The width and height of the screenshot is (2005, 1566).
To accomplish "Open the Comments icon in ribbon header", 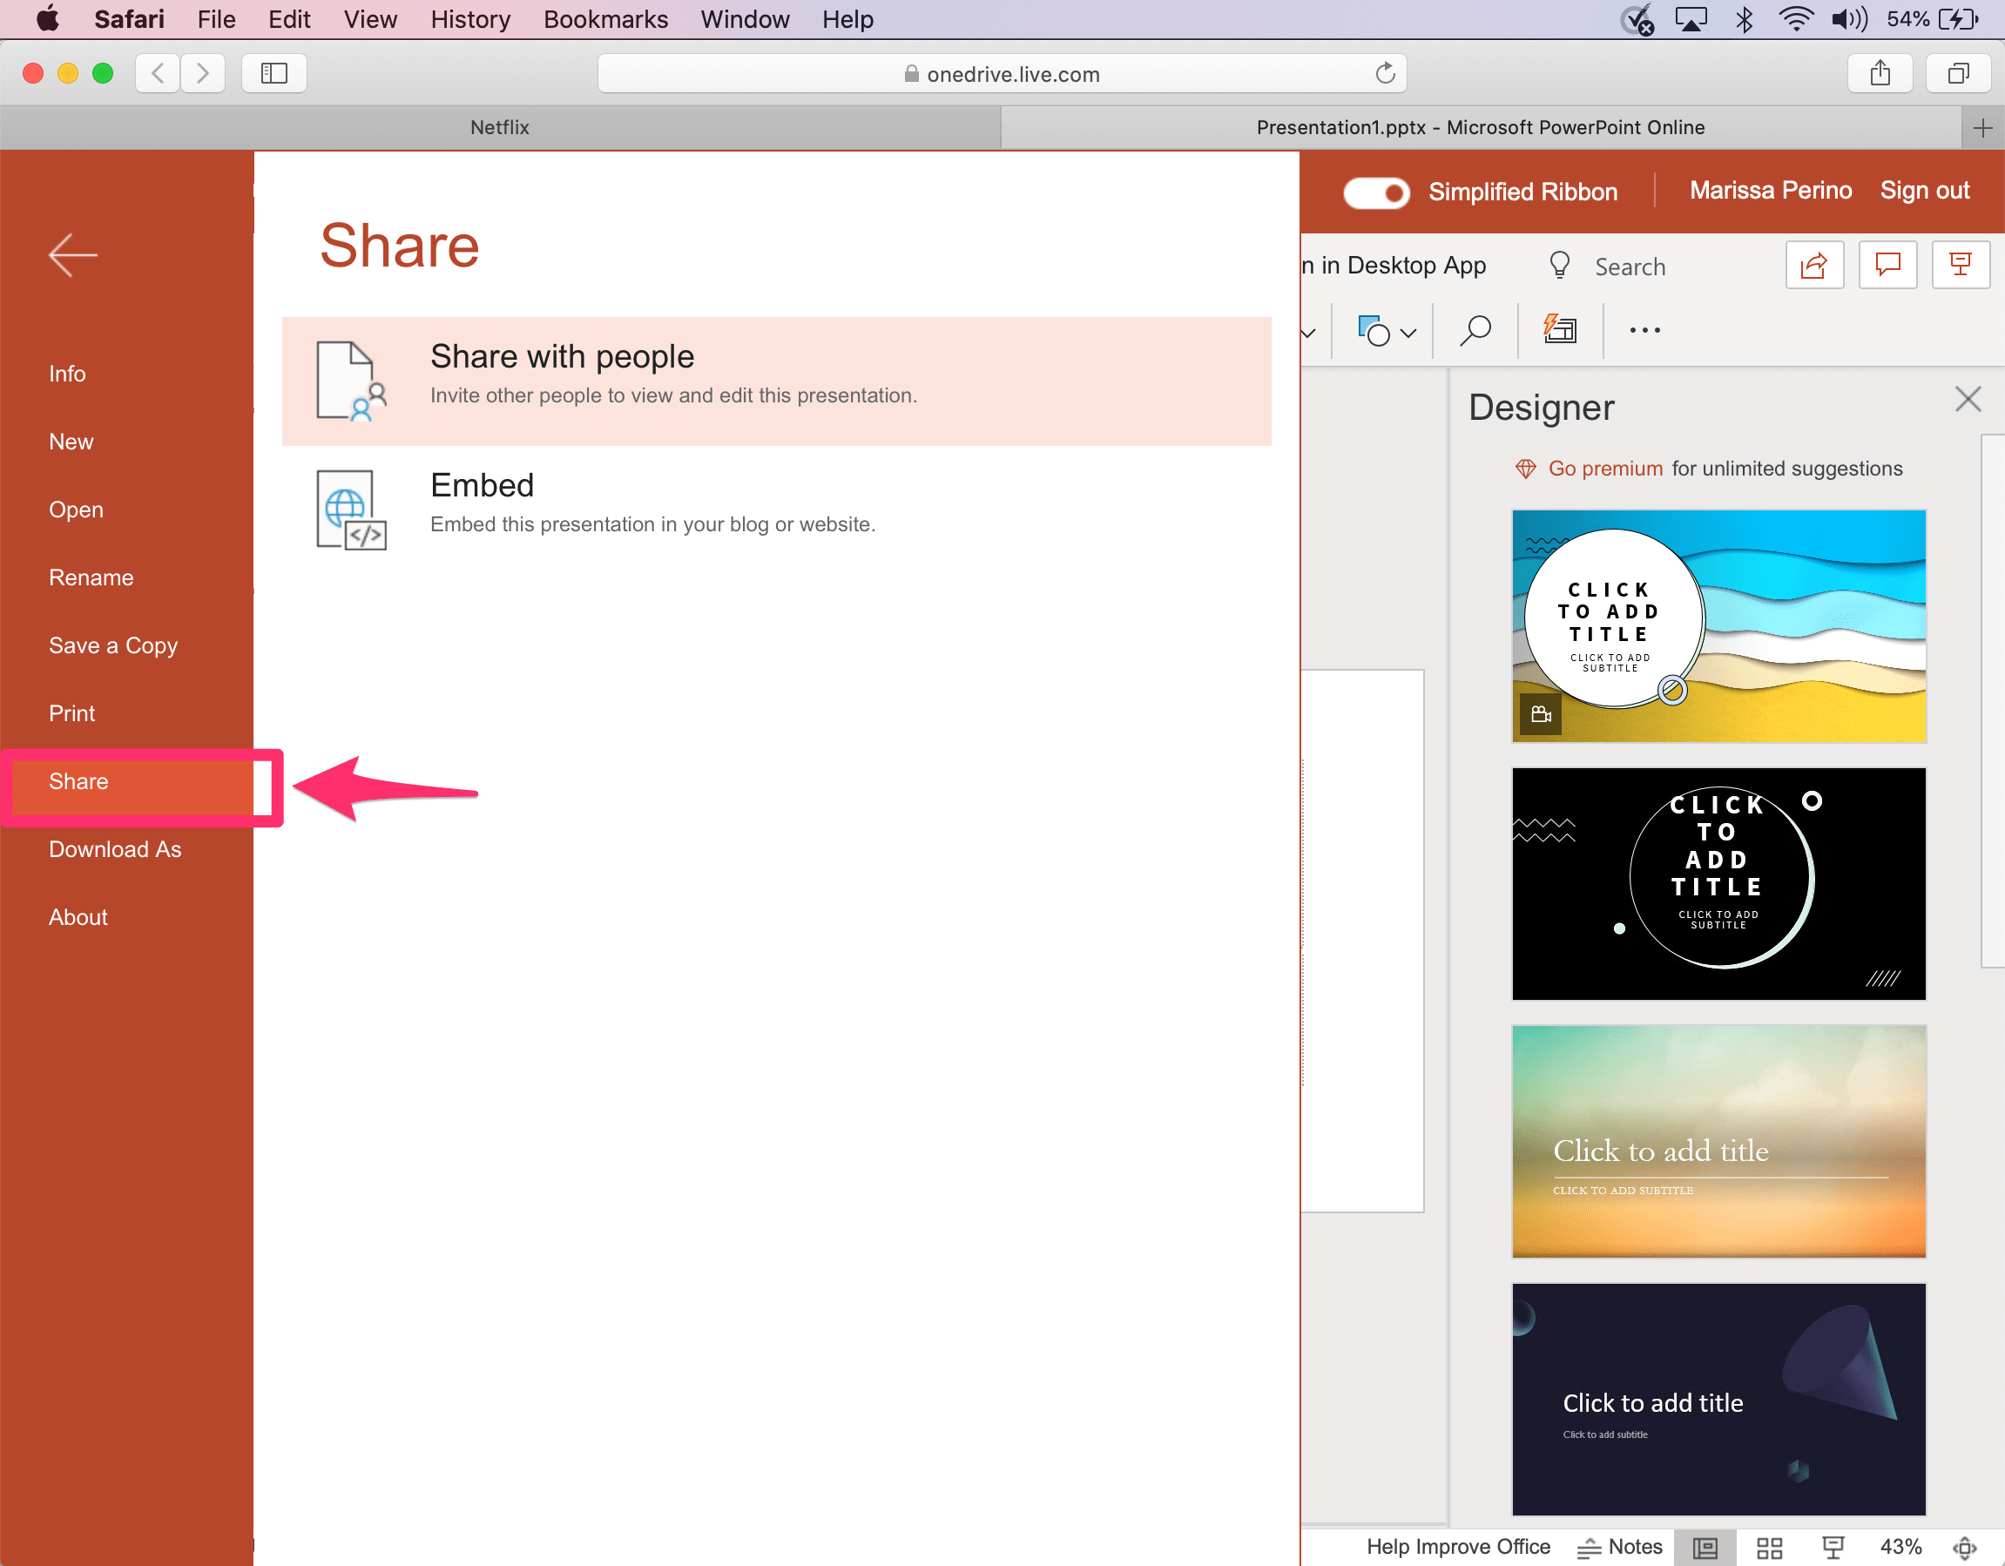I will click(x=1887, y=266).
